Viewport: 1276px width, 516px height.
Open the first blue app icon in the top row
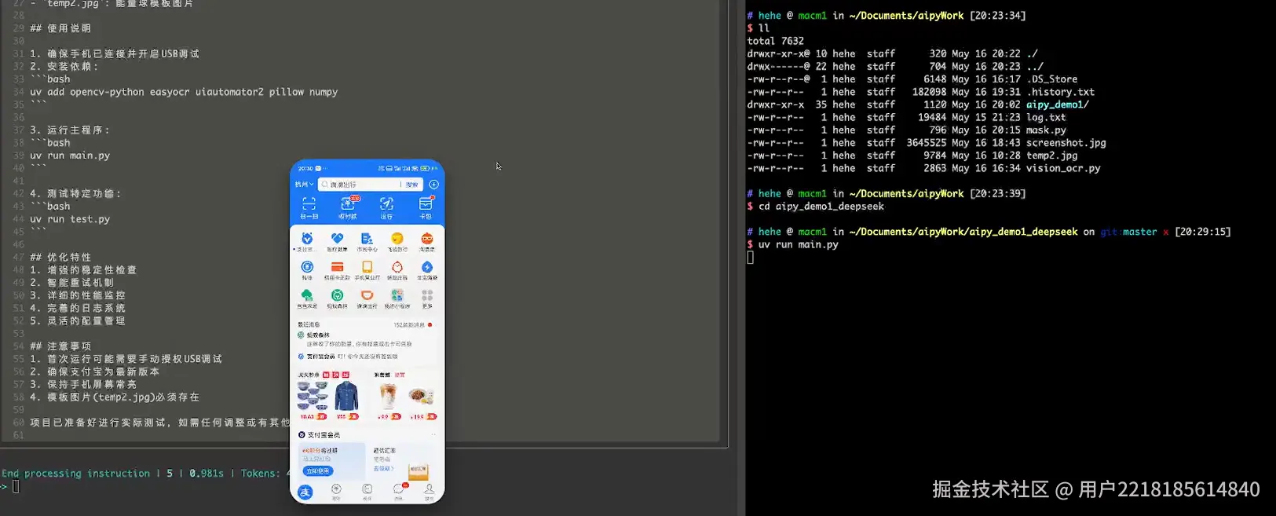coord(307,238)
